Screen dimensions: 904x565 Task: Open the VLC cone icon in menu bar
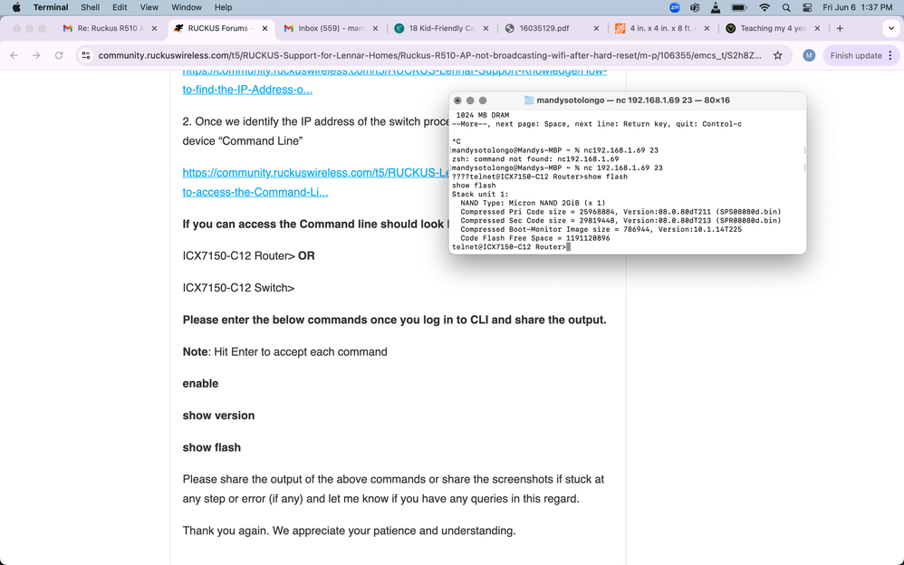(714, 7)
